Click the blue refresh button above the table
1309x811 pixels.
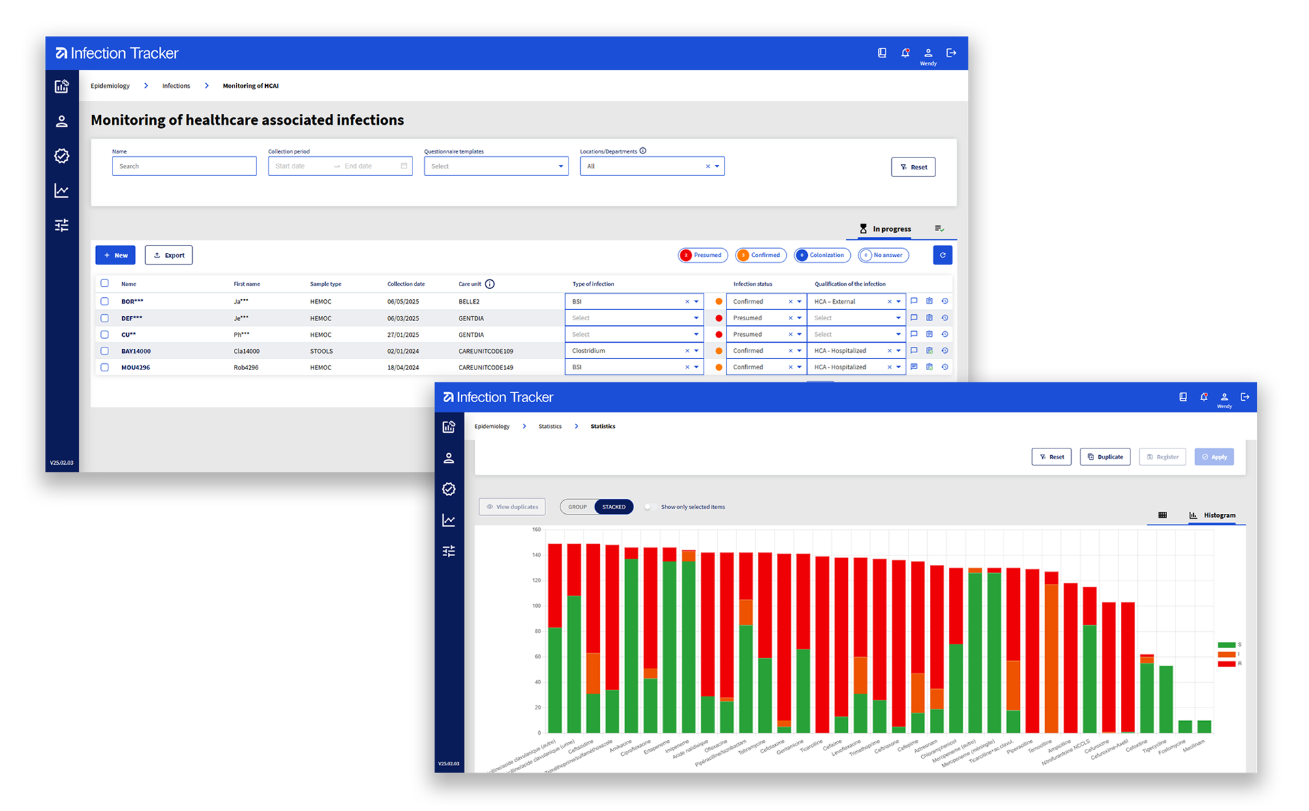(x=942, y=255)
